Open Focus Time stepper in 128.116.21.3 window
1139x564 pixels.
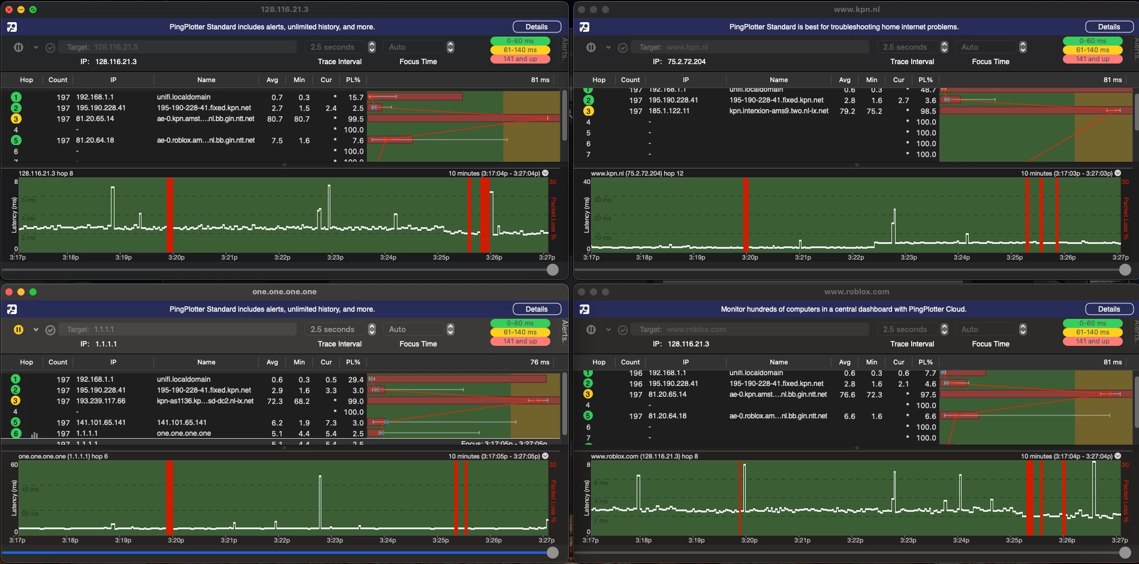click(450, 47)
